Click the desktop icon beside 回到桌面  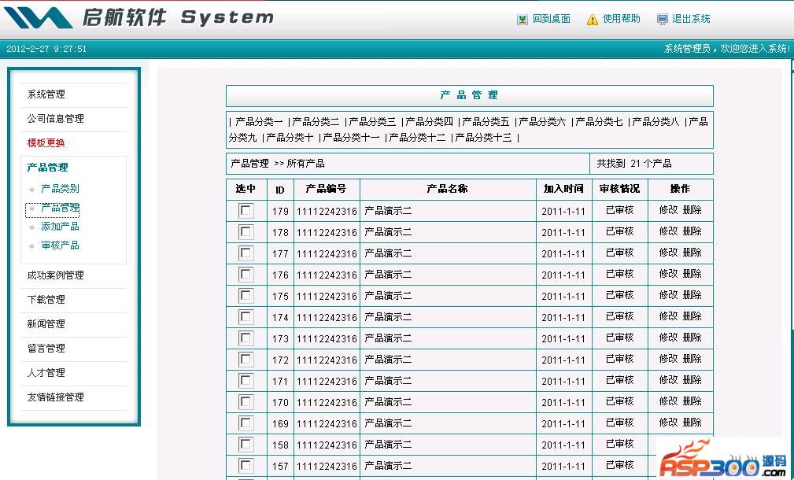pos(523,20)
